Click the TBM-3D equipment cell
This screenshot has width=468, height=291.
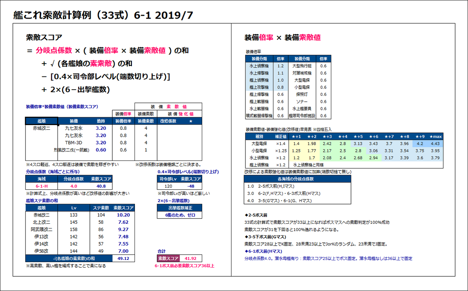[73, 143]
